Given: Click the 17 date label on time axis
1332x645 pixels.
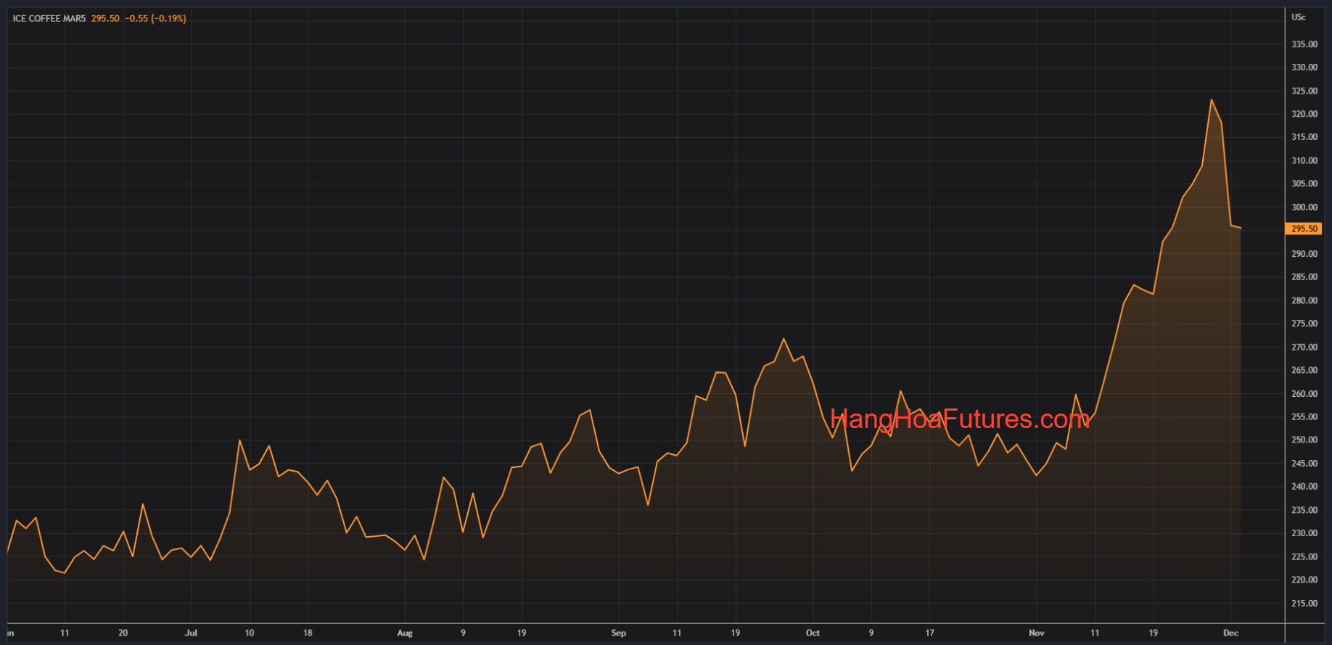Looking at the screenshot, I should click(x=929, y=633).
